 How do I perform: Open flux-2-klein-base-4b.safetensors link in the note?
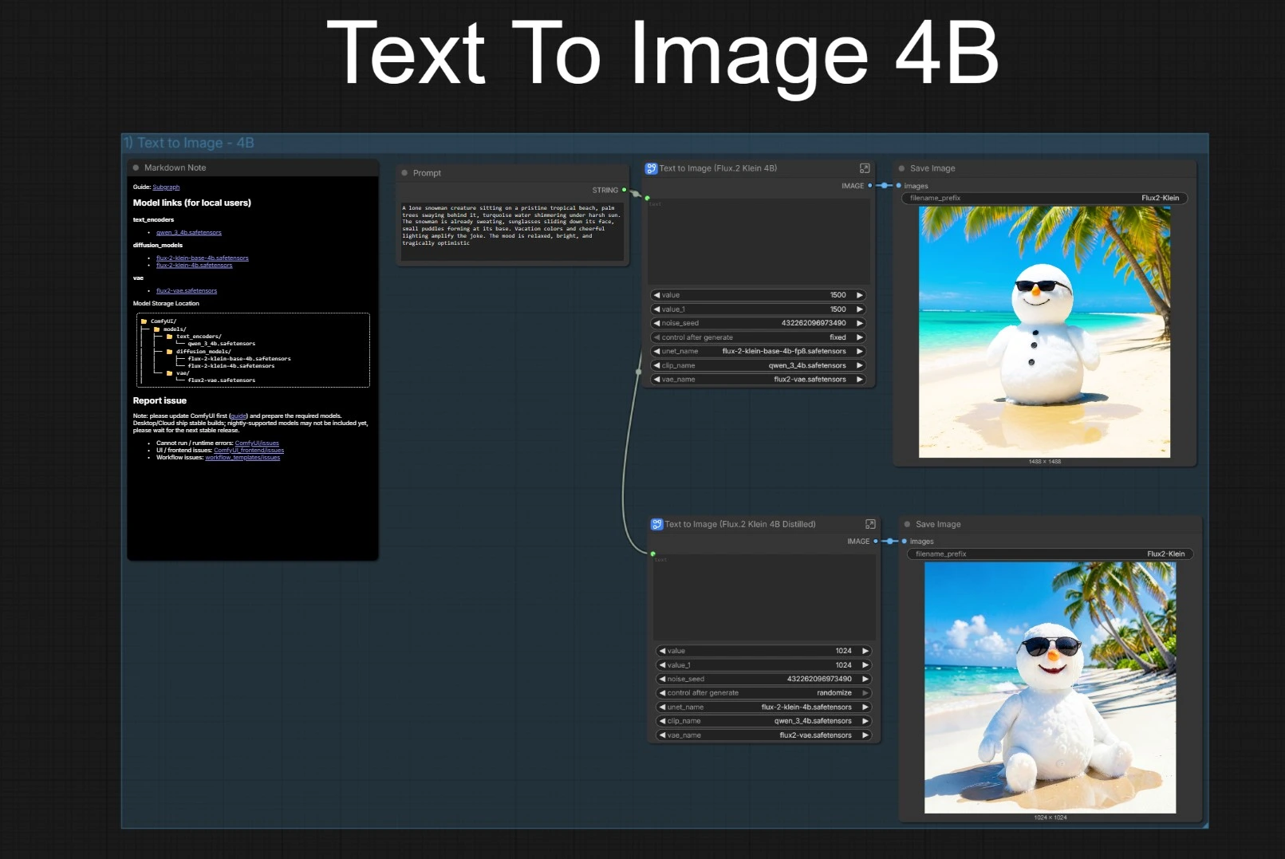click(203, 258)
